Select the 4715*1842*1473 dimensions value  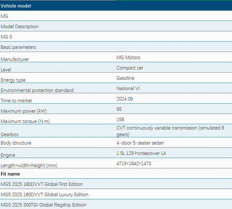(x=134, y=164)
